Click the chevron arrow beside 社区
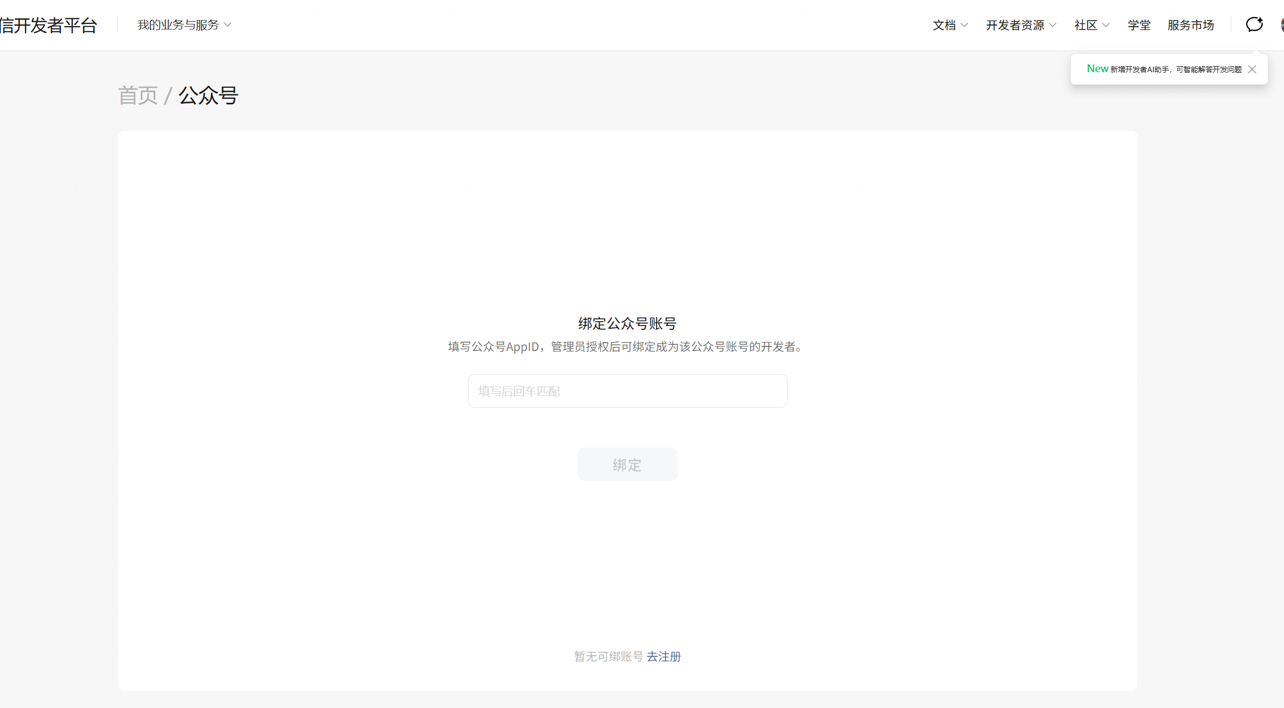Image resolution: width=1284 pixels, height=708 pixels. point(1106,25)
